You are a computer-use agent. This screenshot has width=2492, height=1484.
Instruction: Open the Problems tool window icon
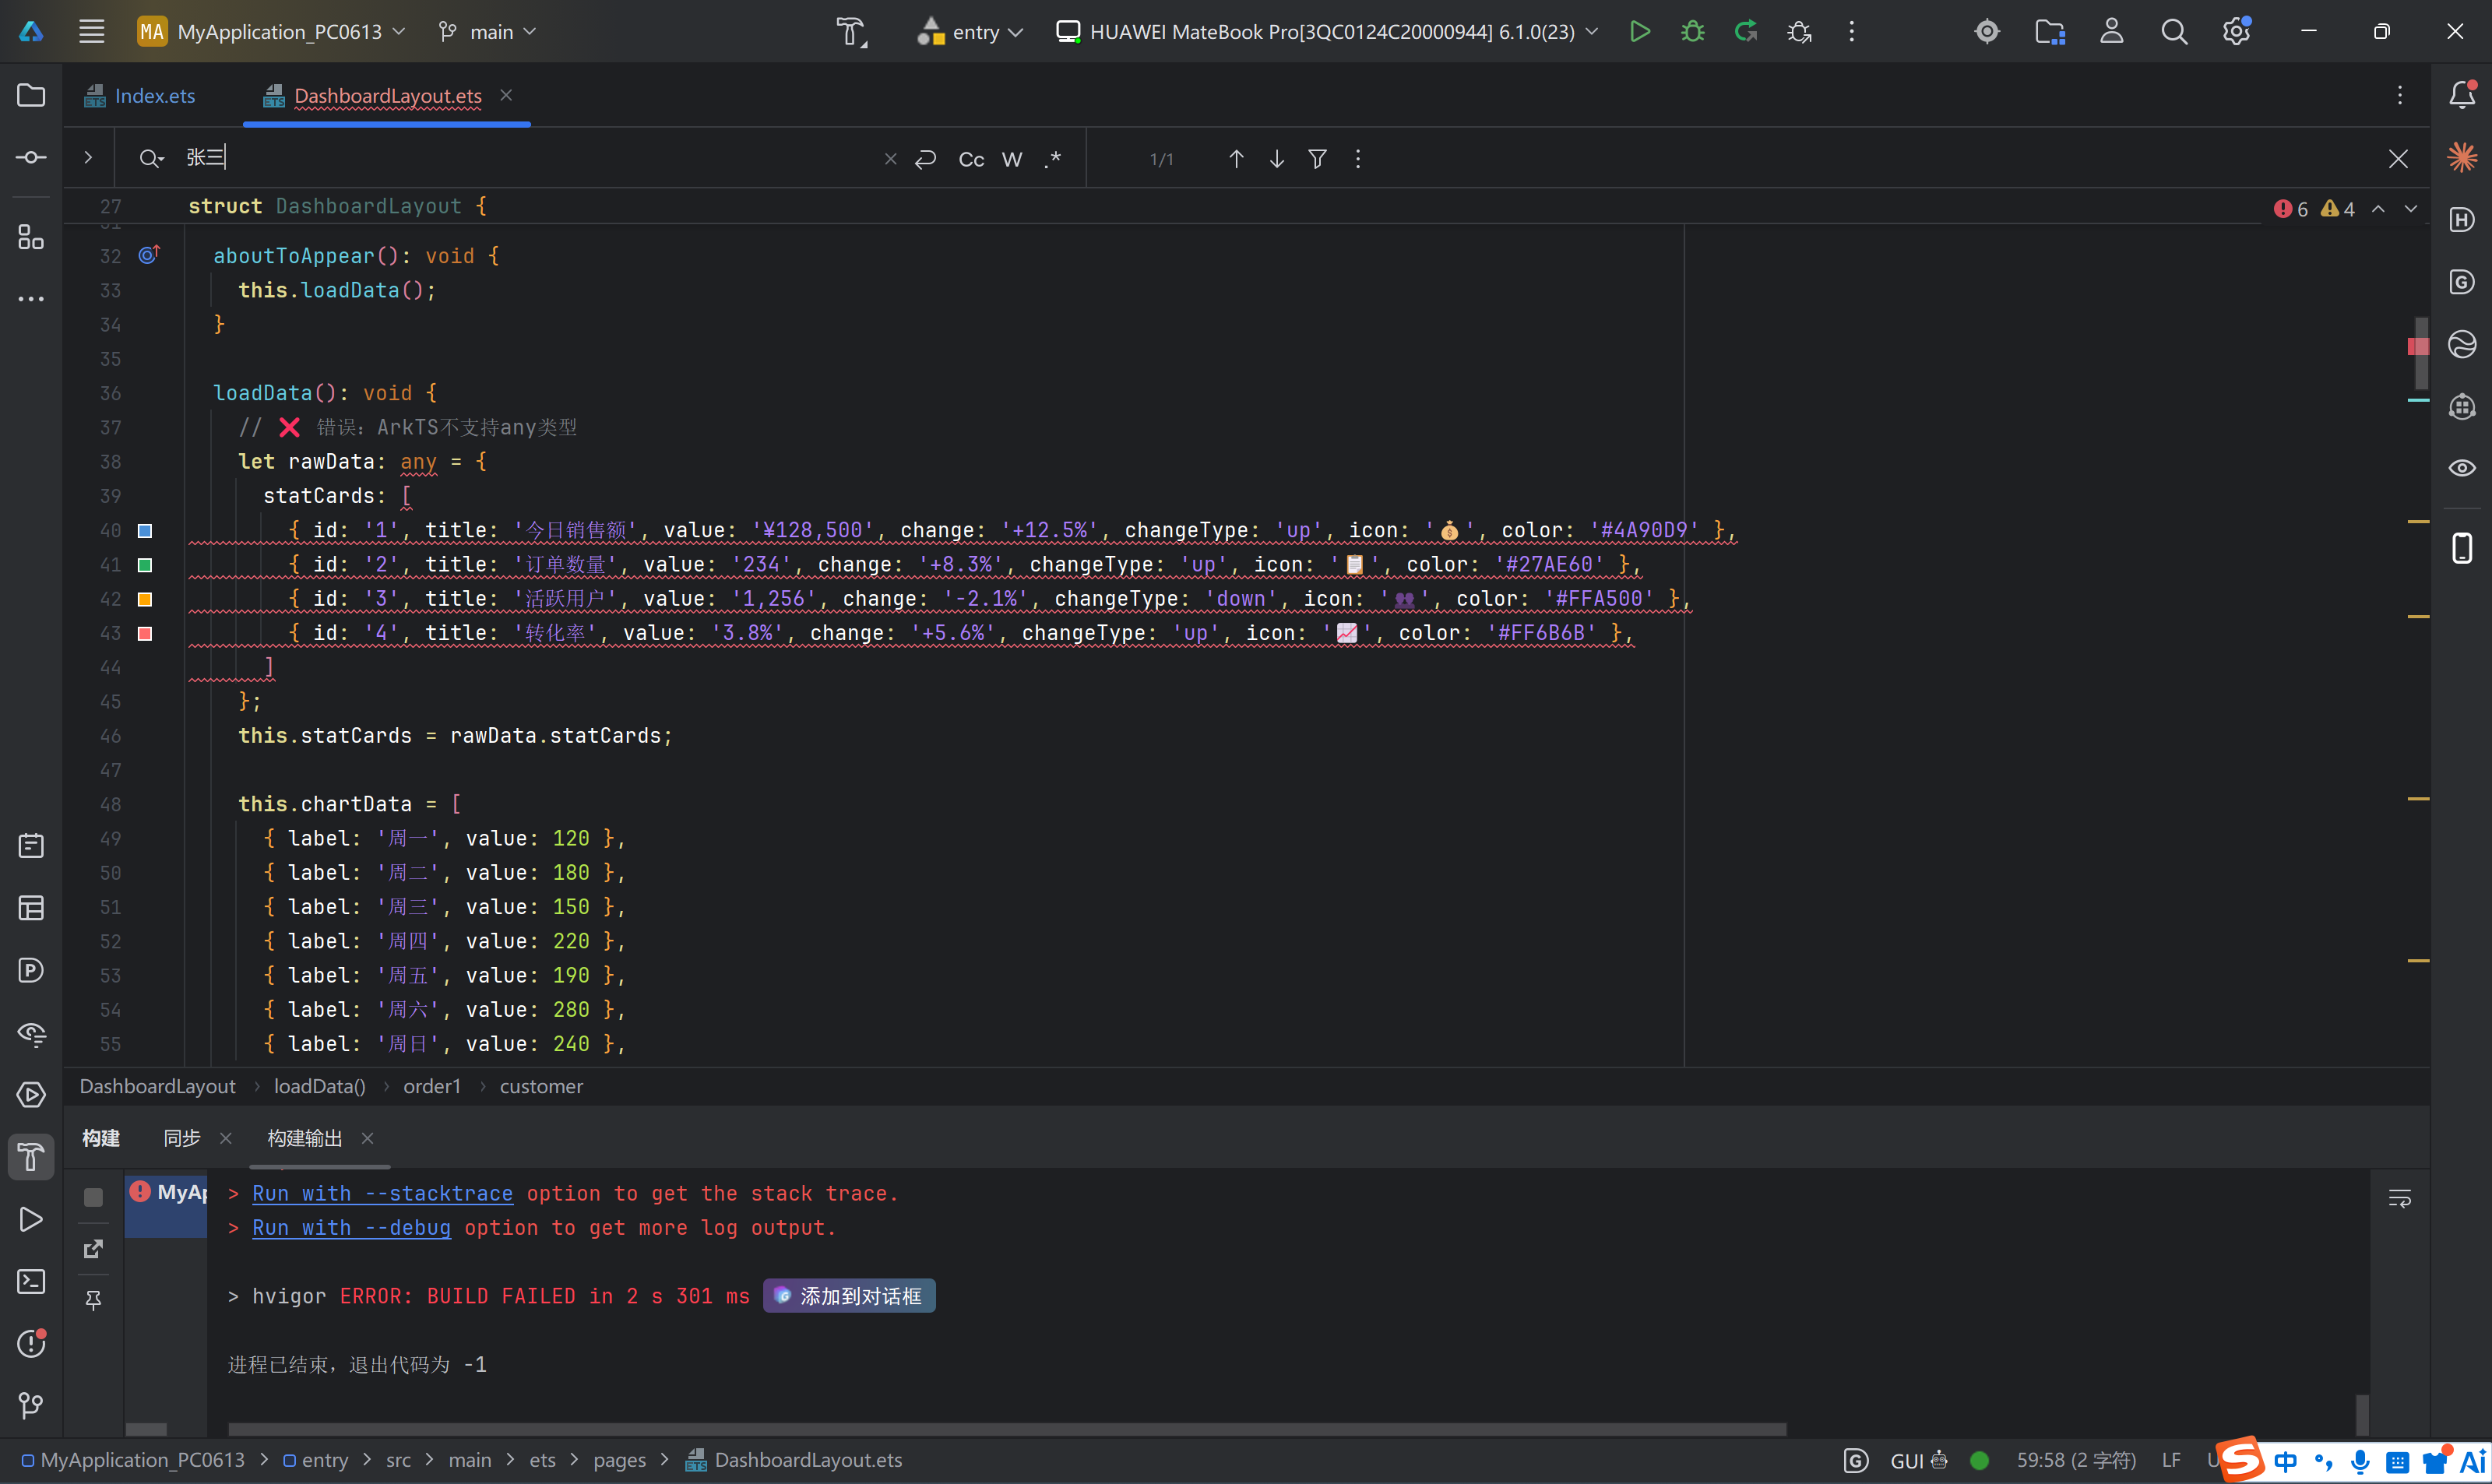point(31,1343)
